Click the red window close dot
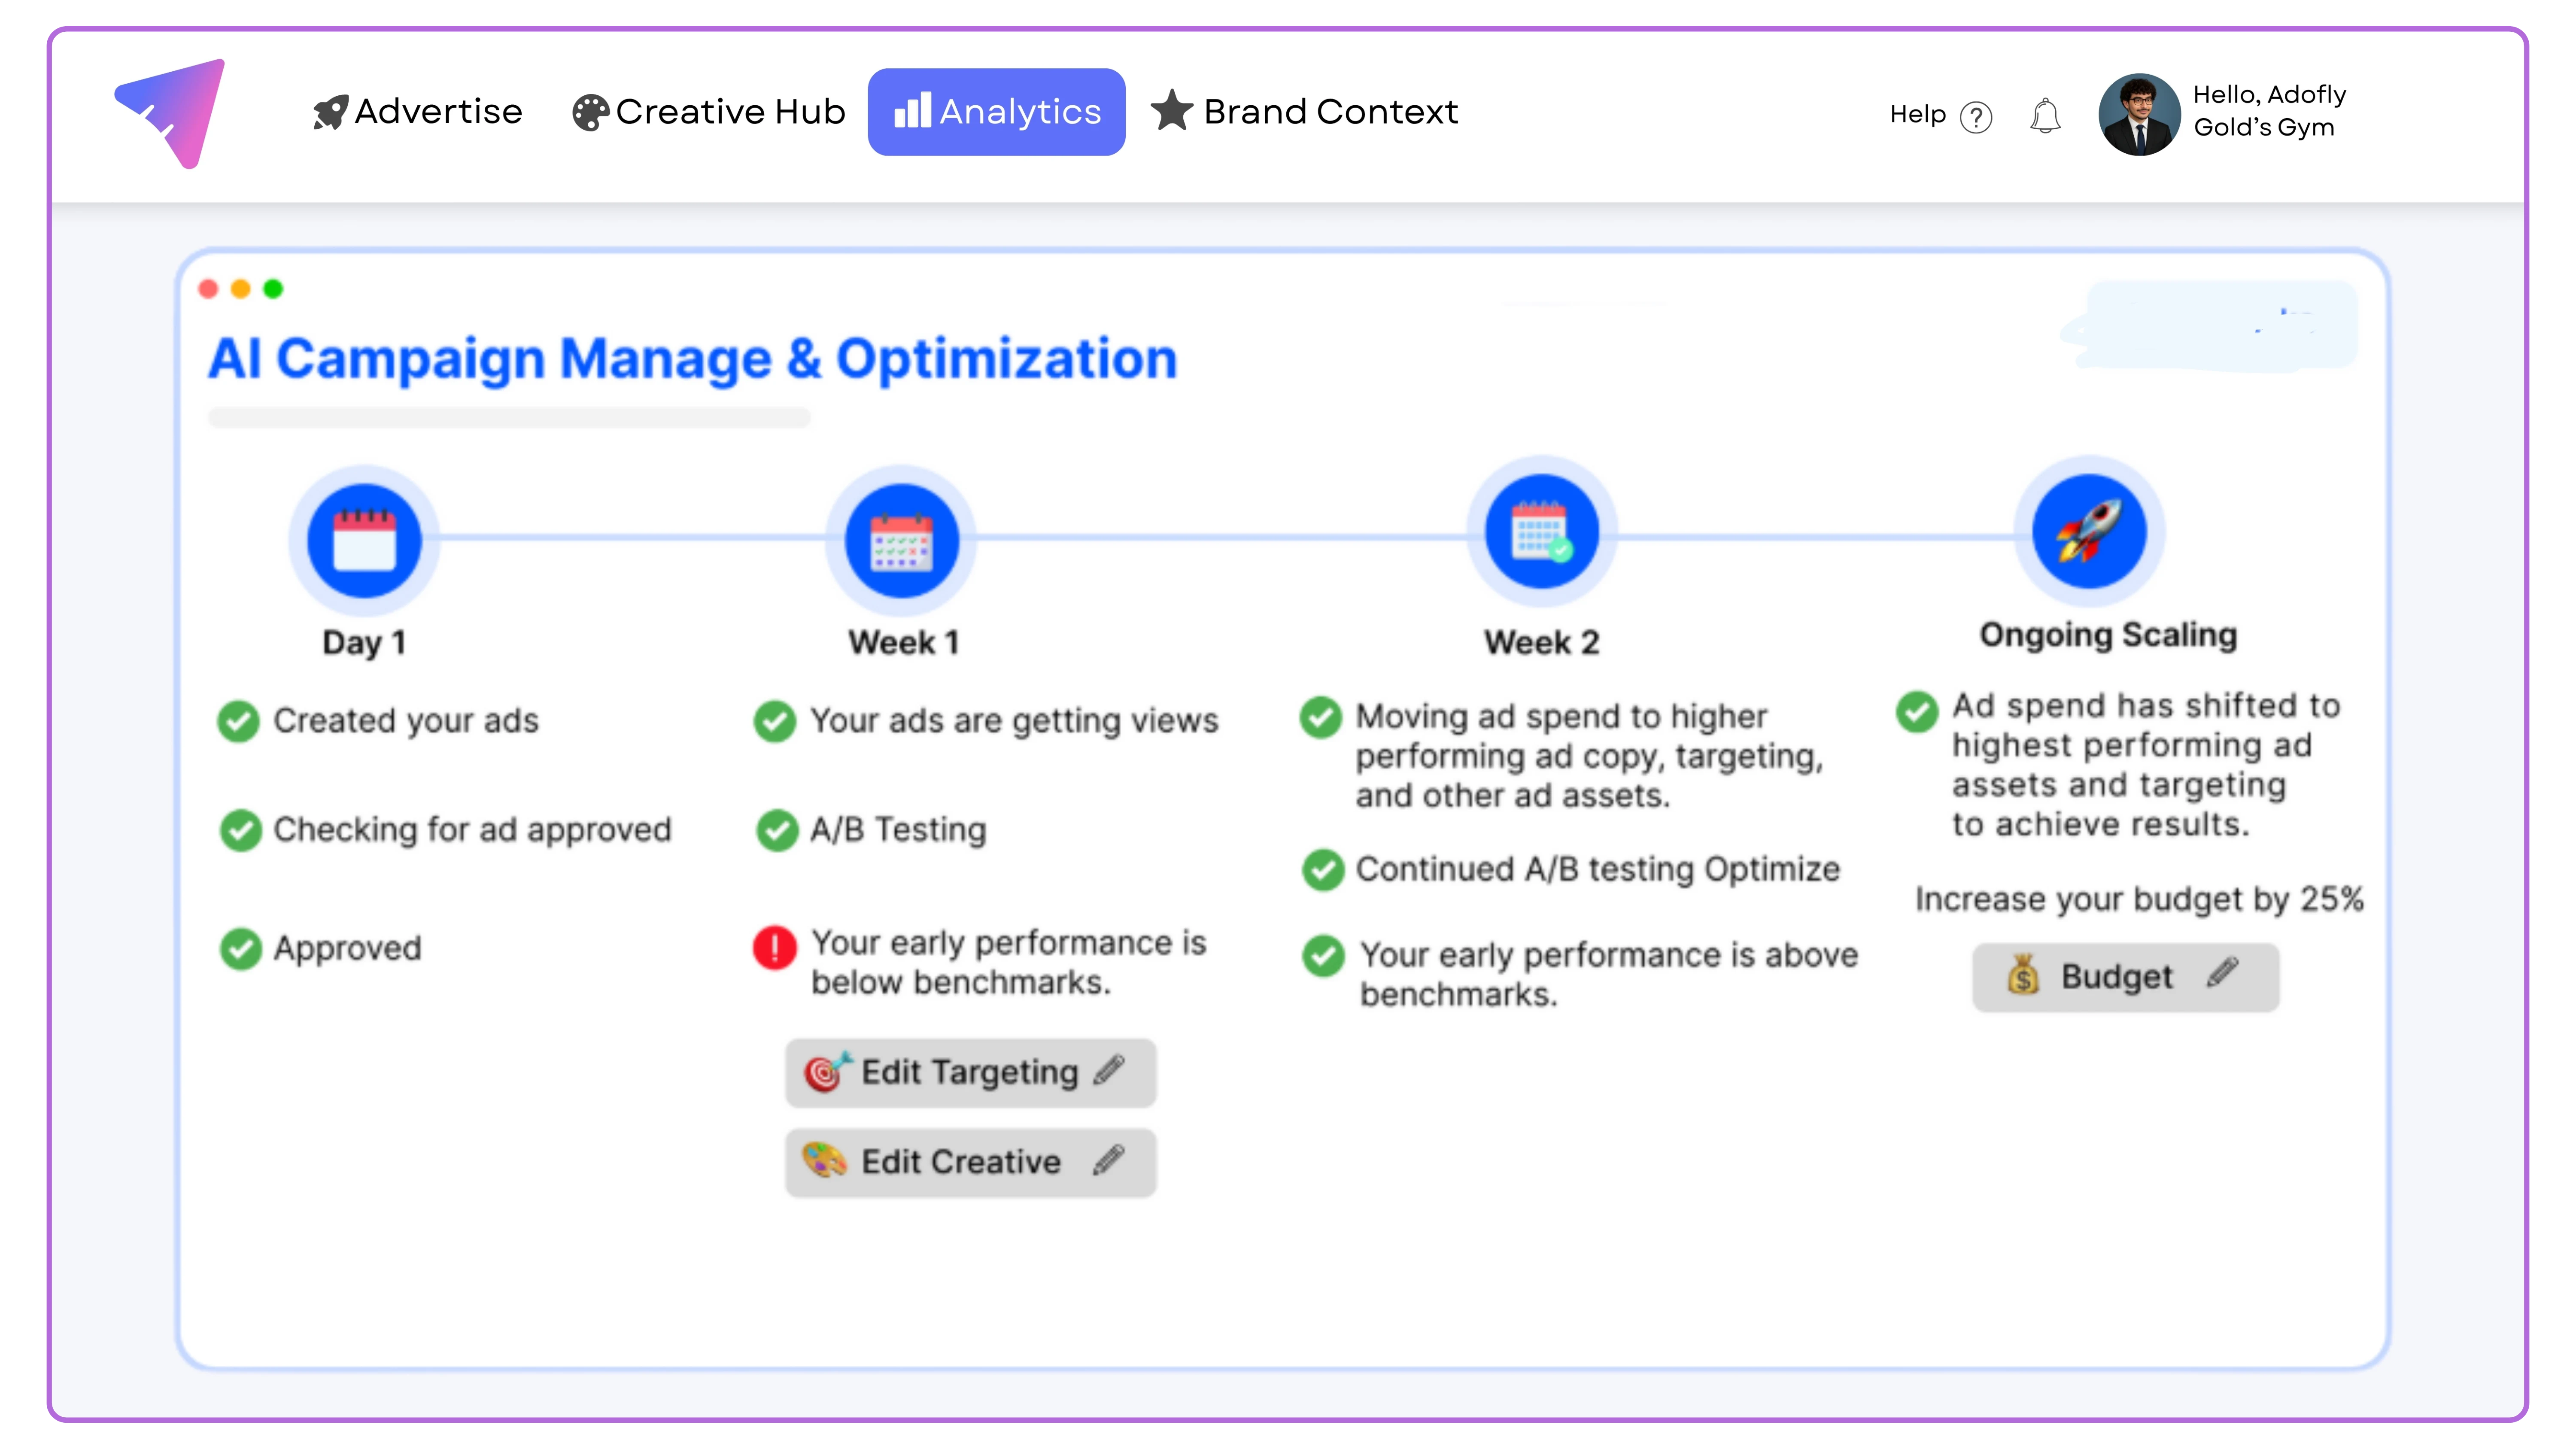2576x1449 pixels. tap(208, 289)
